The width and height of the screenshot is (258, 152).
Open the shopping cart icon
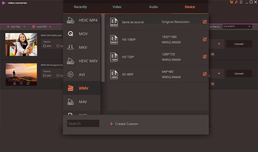(231, 2)
